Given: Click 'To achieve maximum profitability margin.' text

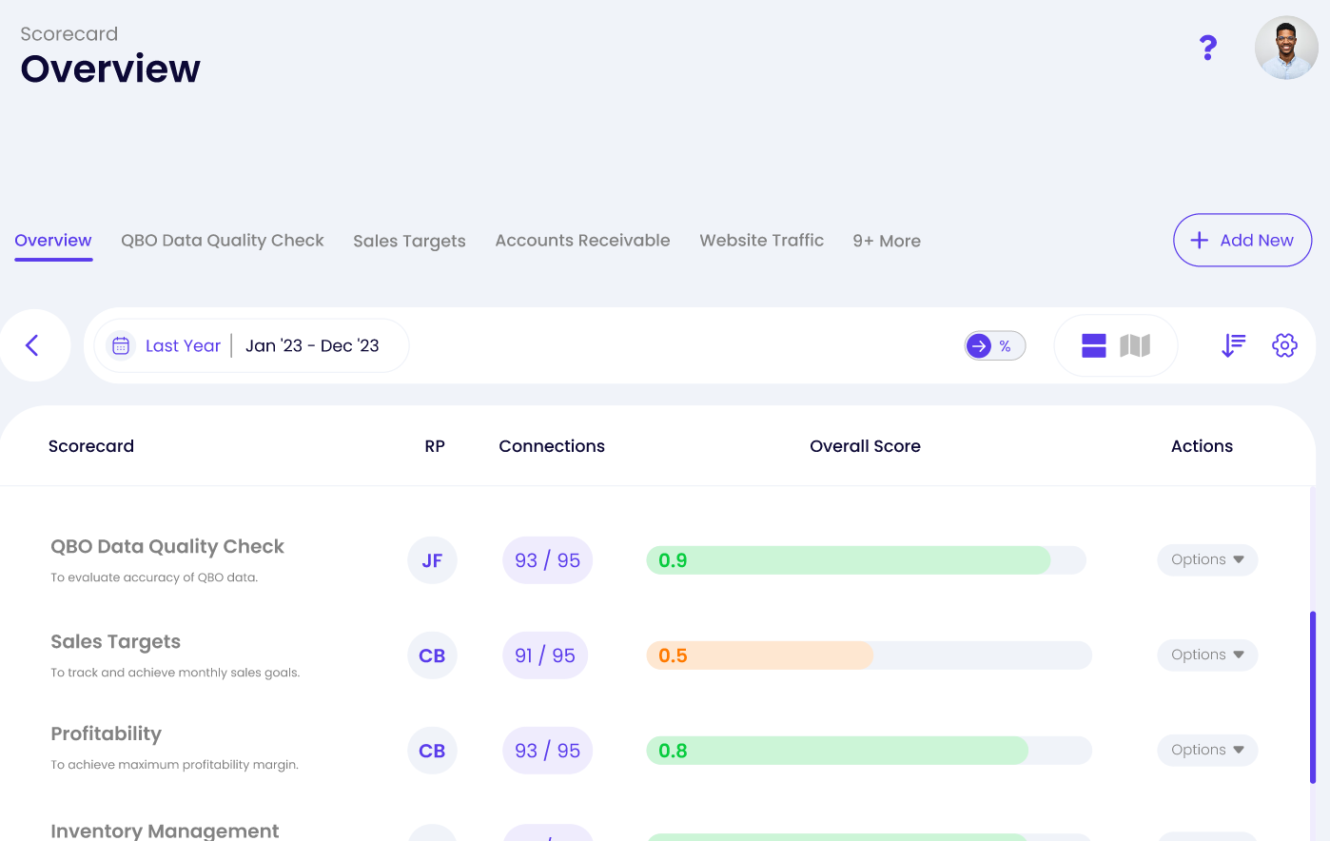Looking at the screenshot, I should click(x=174, y=765).
